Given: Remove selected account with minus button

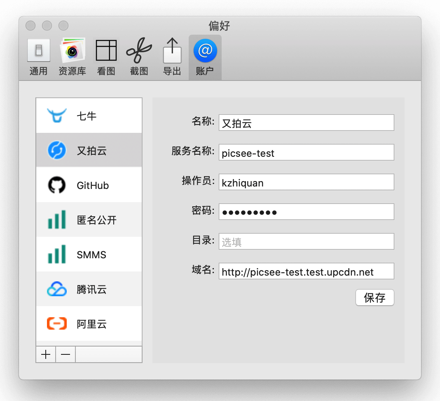Looking at the screenshot, I should pos(66,354).
